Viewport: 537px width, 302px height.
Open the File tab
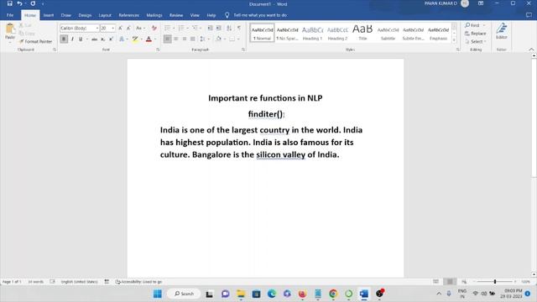click(x=10, y=15)
